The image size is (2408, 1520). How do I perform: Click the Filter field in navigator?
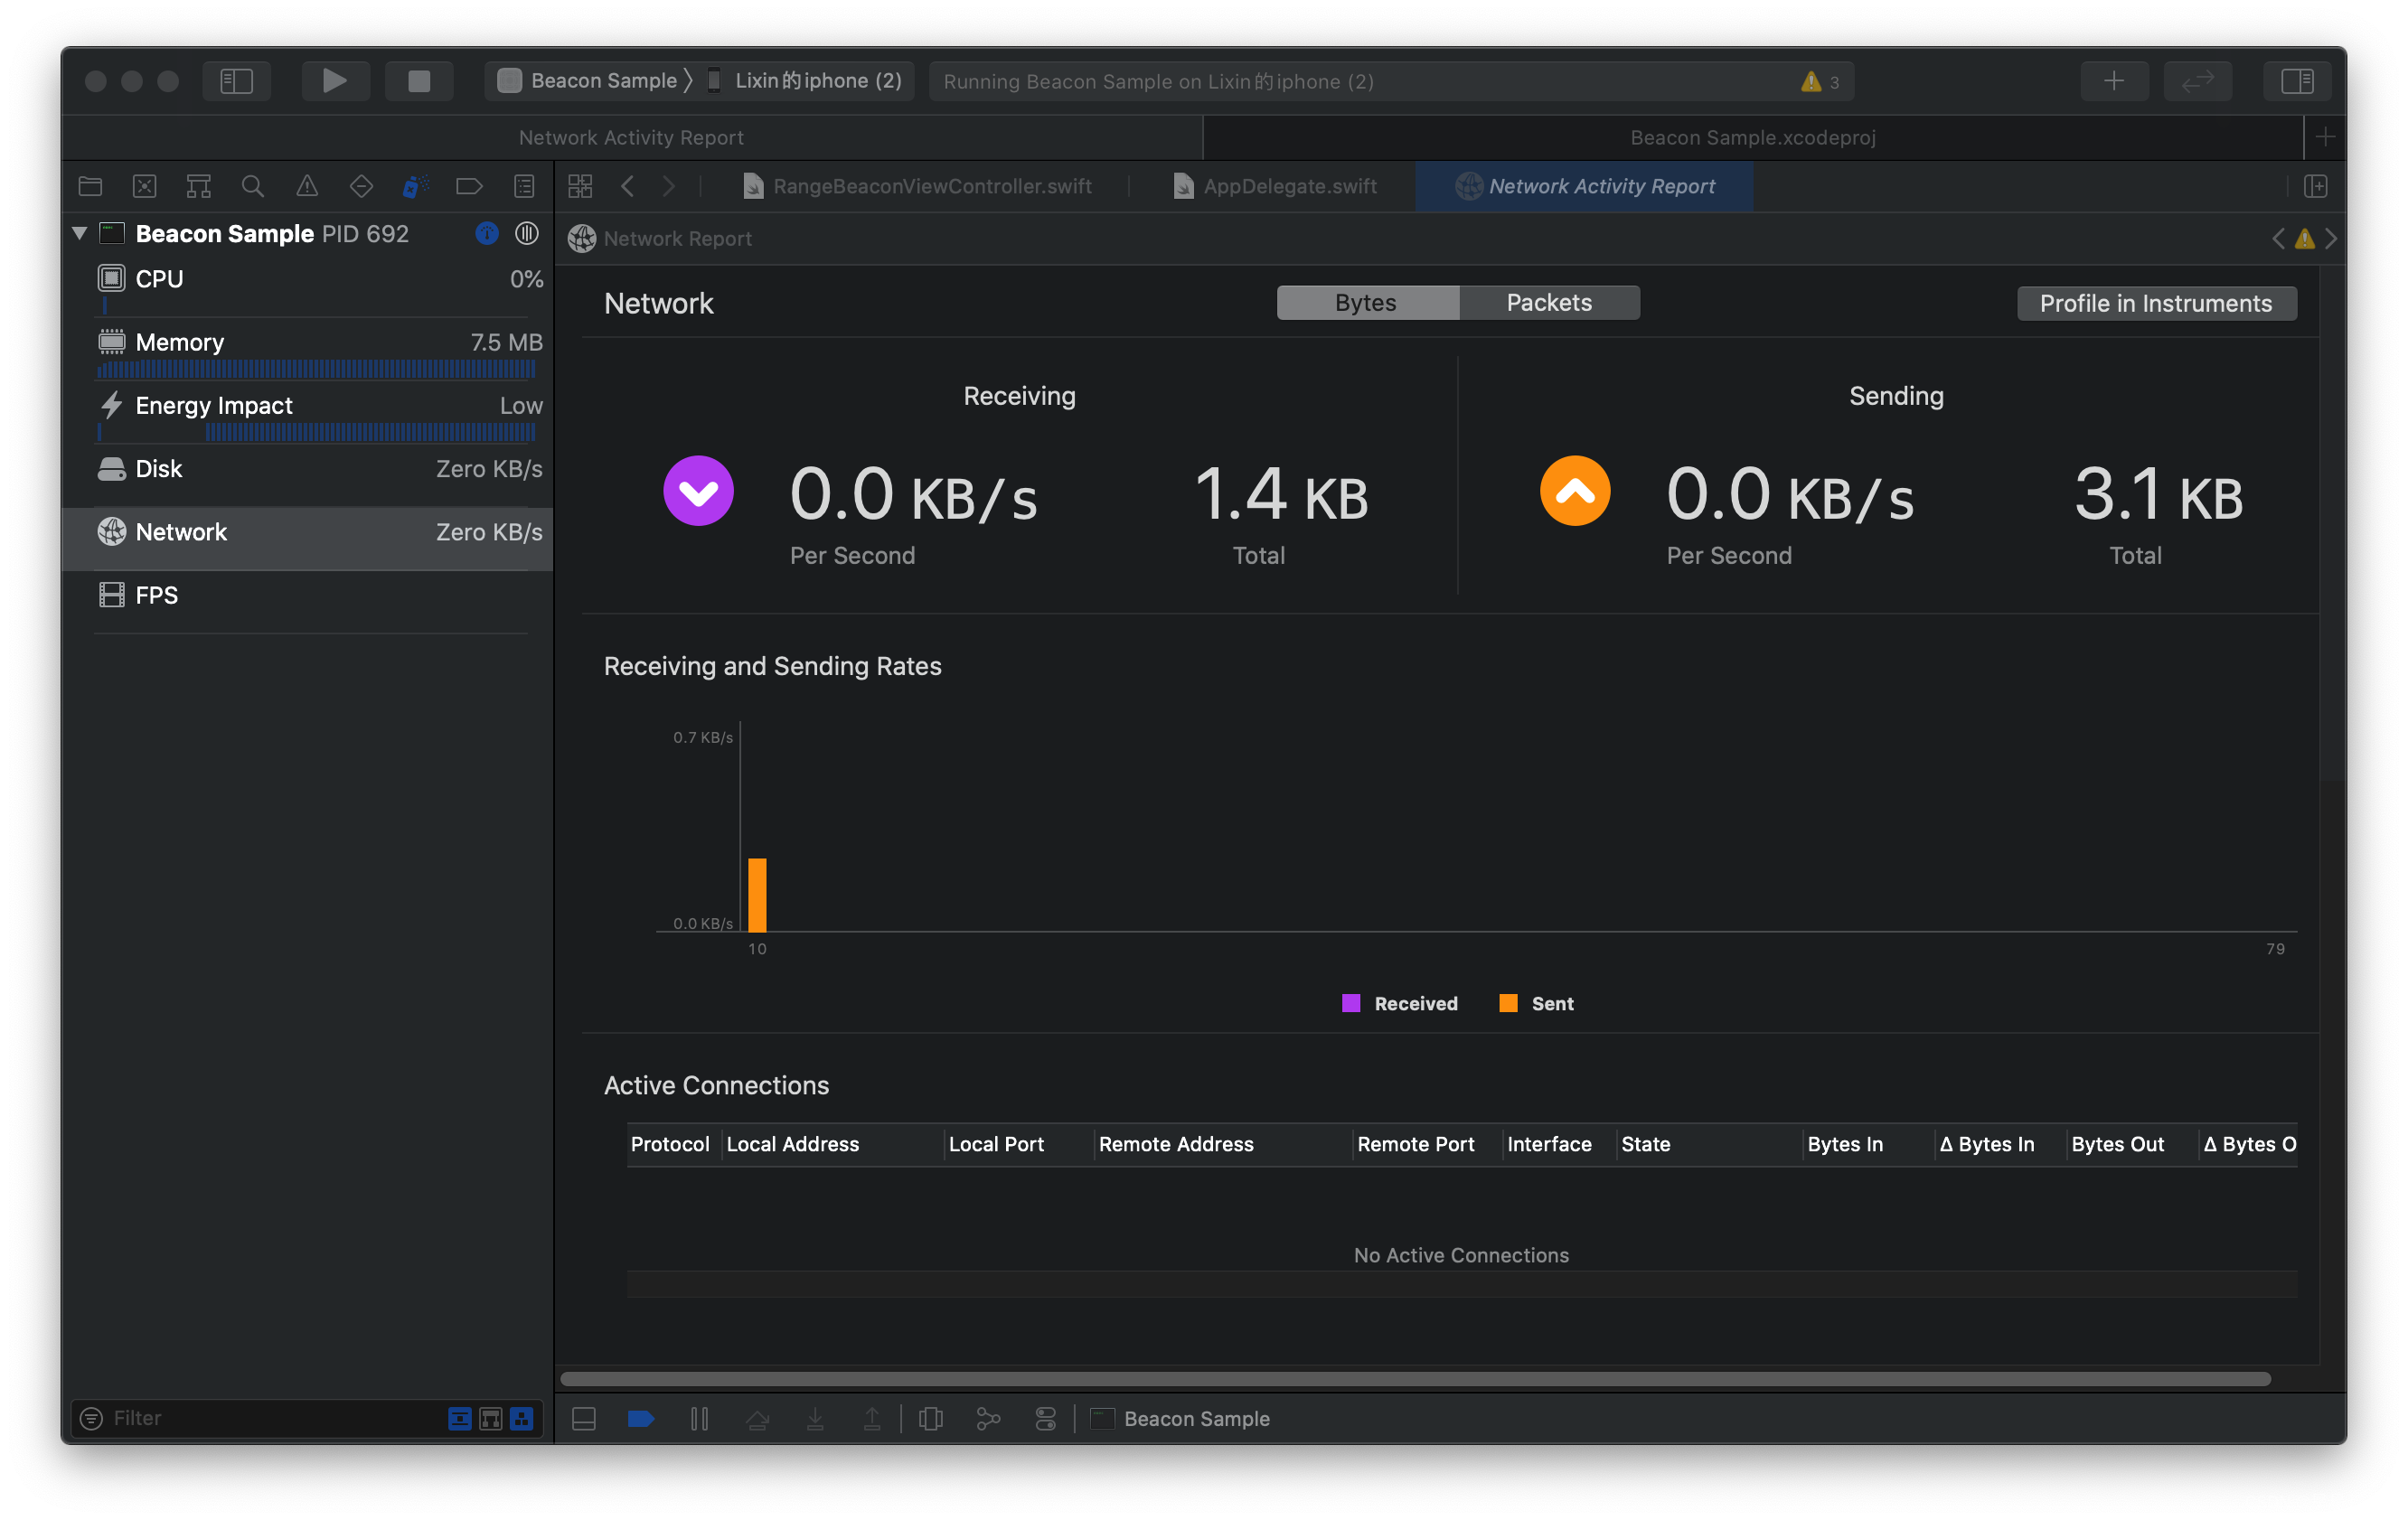pyautogui.click(x=270, y=1418)
